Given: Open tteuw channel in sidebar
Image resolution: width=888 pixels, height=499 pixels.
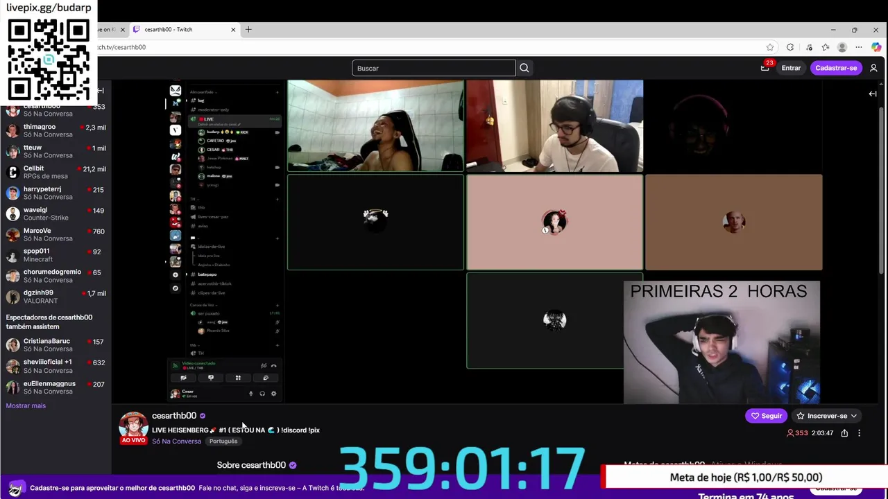Looking at the screenshot, I should click(x=55, y=152).
